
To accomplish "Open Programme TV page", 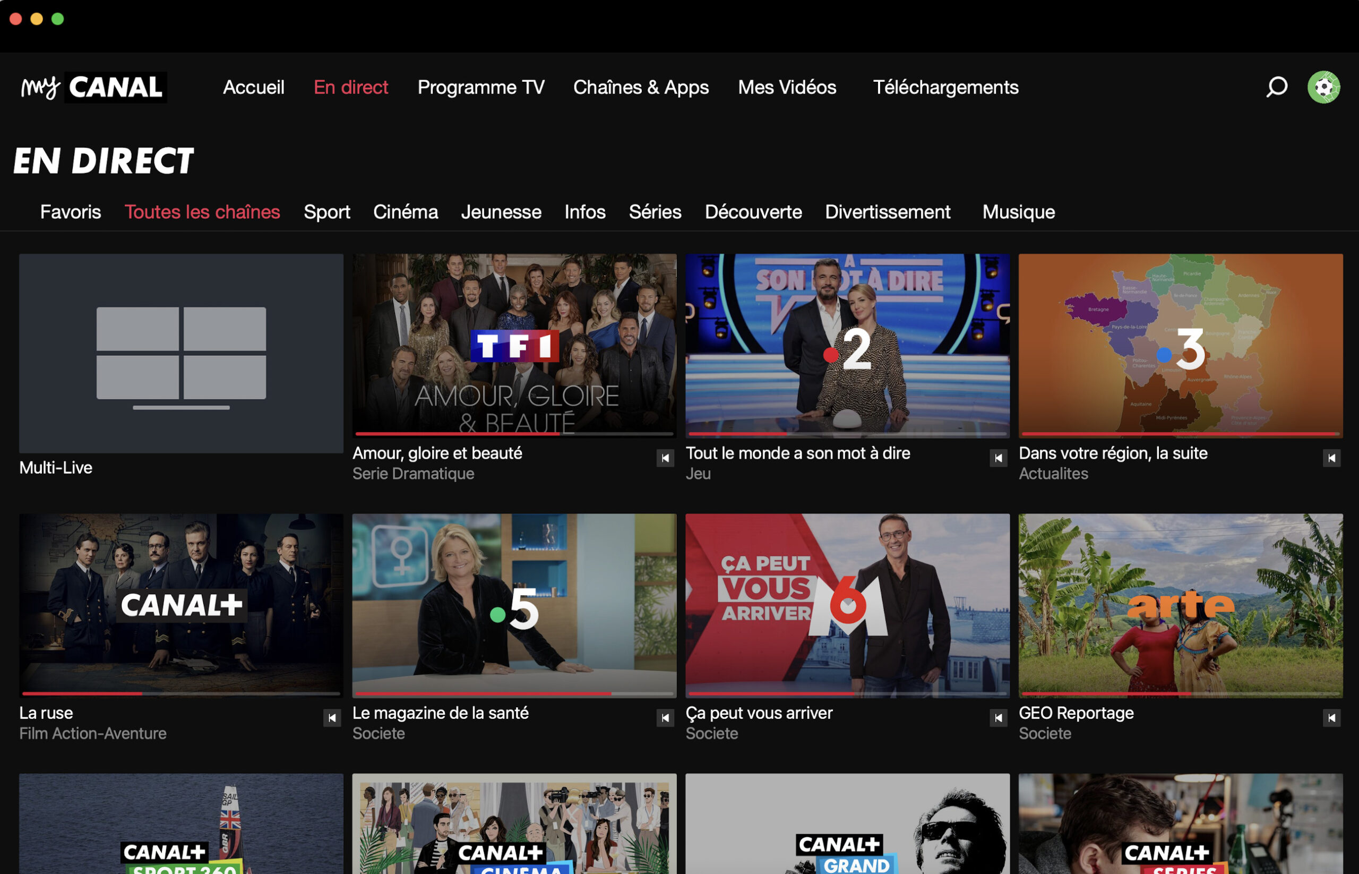I will (481, 88).
